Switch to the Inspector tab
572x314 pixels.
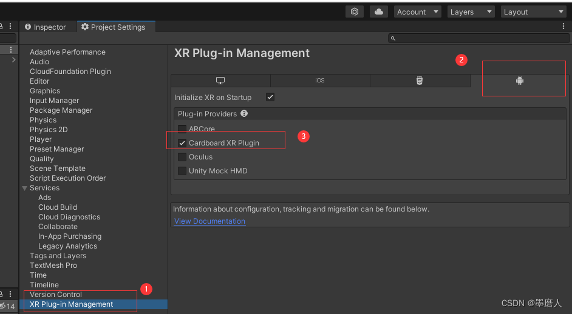tap(45, 27)
